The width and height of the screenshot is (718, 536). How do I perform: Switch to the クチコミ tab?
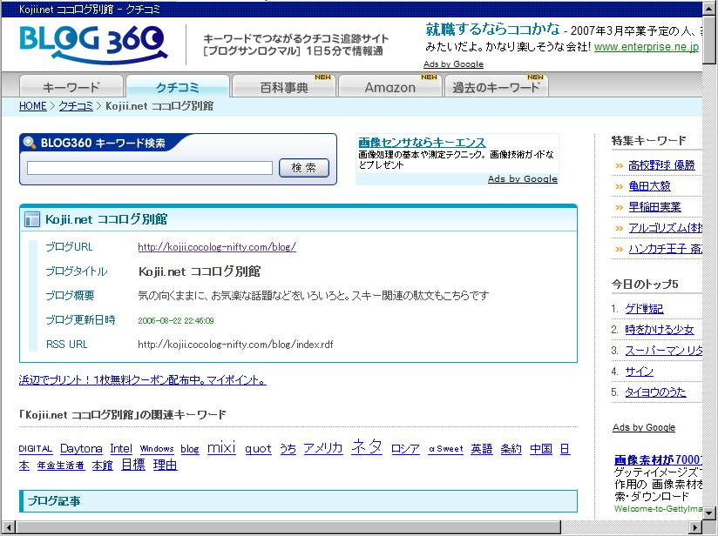point(178,86)
